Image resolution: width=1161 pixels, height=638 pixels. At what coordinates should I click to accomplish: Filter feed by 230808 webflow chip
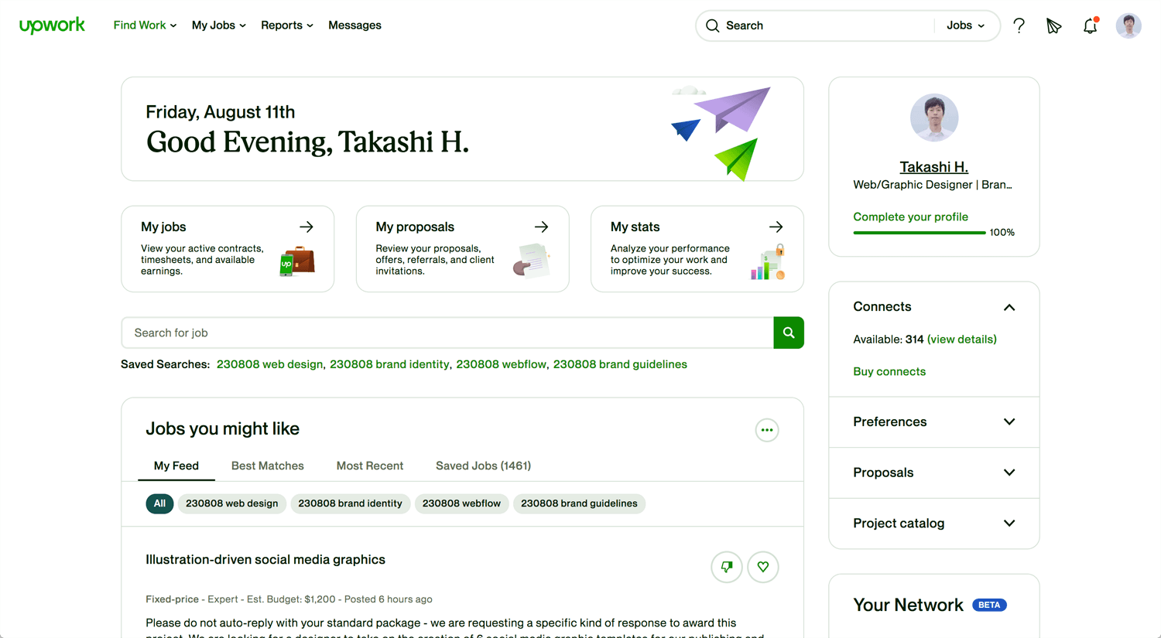tap(461, 503)
